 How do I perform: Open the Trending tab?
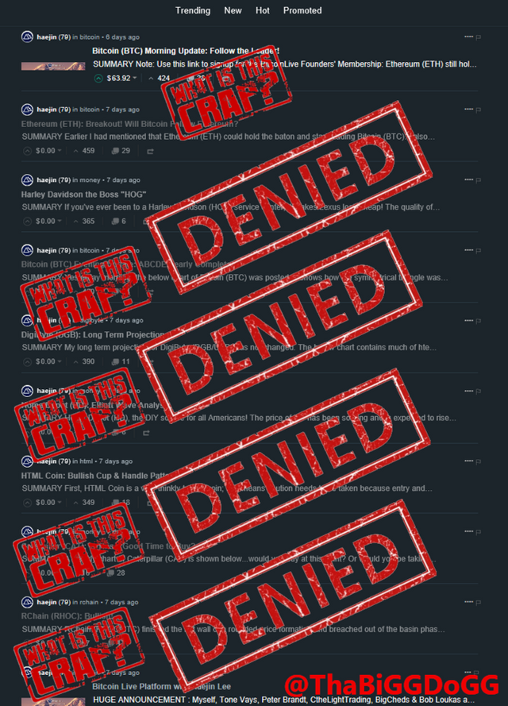[x=193, y=10]
